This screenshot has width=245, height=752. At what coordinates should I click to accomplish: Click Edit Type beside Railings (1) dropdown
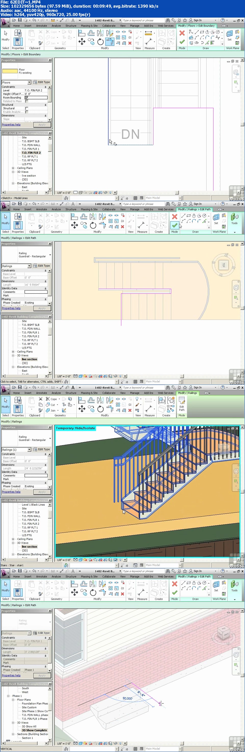(42, 449)
